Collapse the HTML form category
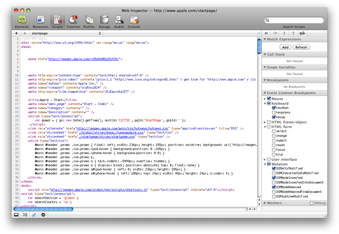Image resolution: width=339 pixels, height=234 pixels. pos(265,127)
